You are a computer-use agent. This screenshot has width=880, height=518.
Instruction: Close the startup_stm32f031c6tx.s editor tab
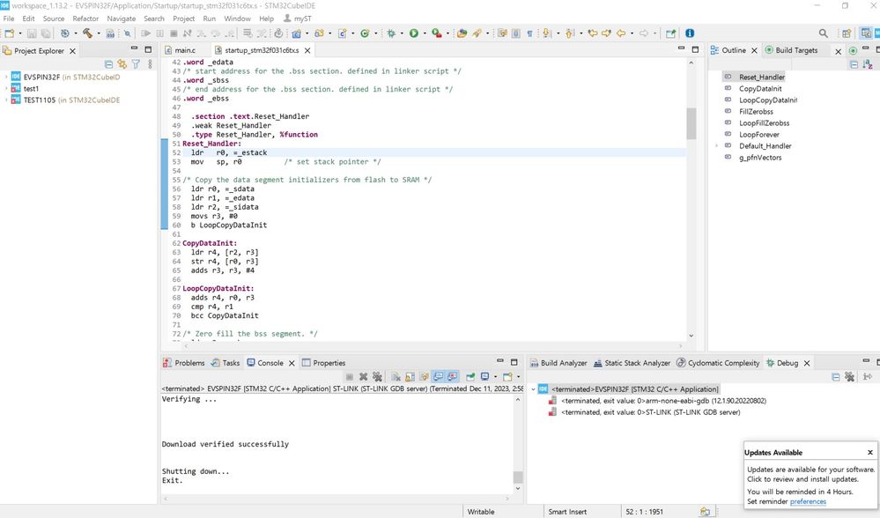307,50
